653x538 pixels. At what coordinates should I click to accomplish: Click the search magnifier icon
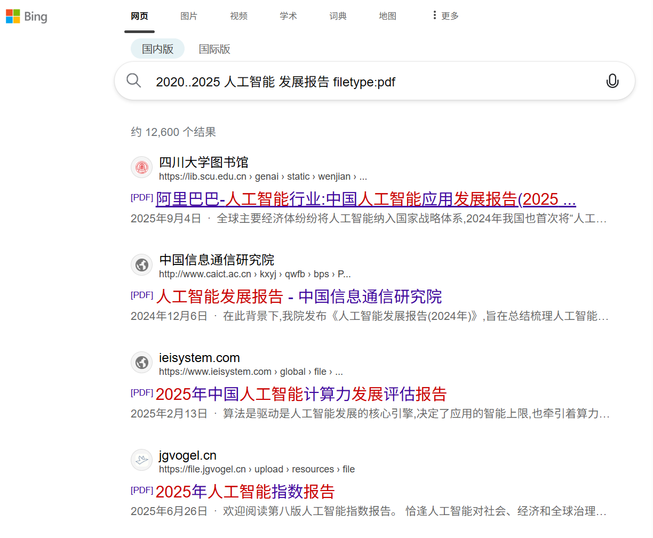coord(133,81)
